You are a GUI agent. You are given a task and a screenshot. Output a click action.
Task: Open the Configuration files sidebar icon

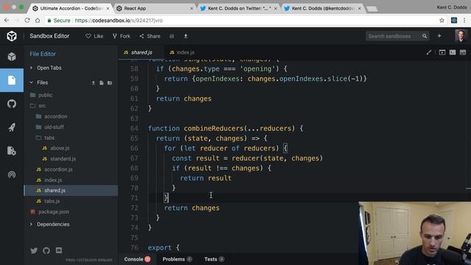(12, 151)
